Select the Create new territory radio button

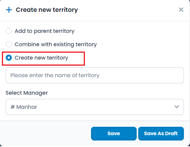point(9,58)
